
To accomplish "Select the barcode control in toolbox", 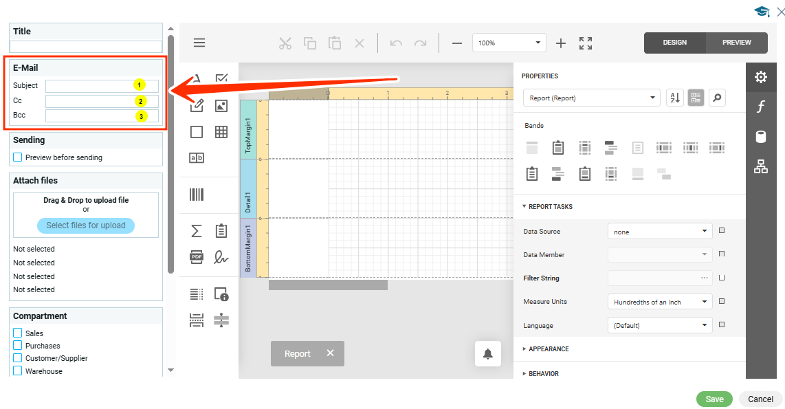I will (197, 195).
